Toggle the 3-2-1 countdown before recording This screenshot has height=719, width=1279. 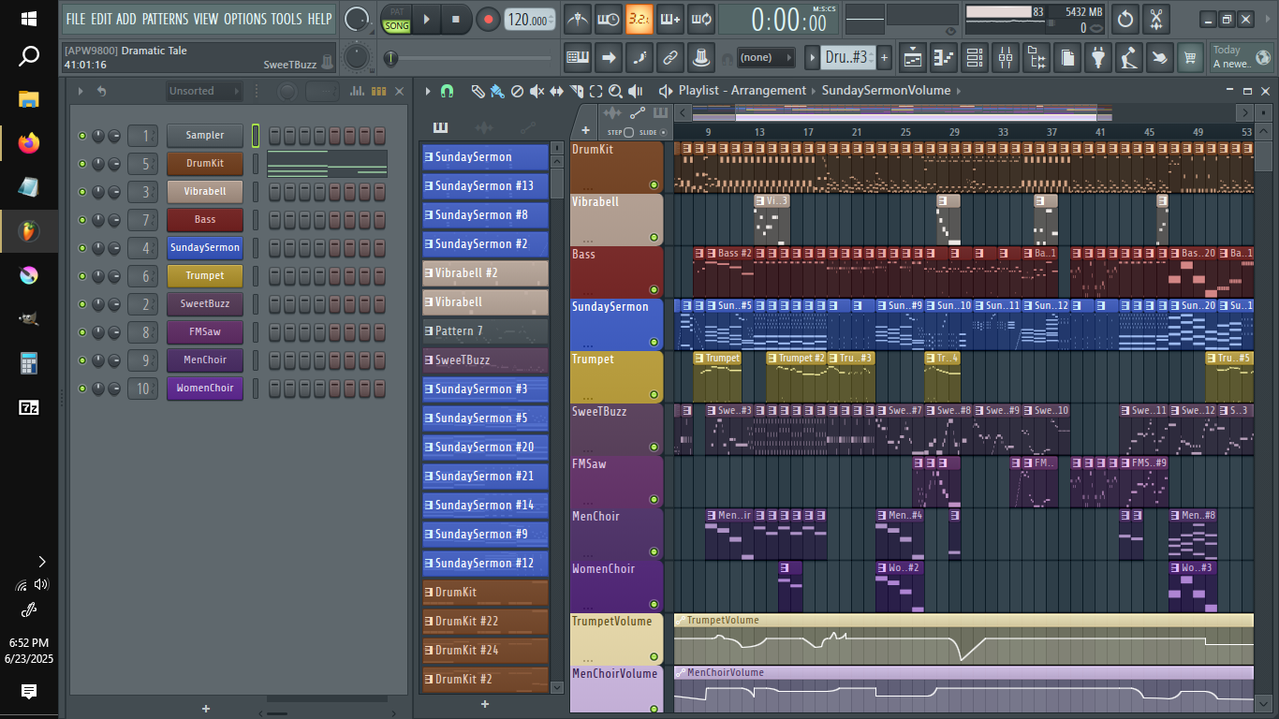(x=639, y=19)
